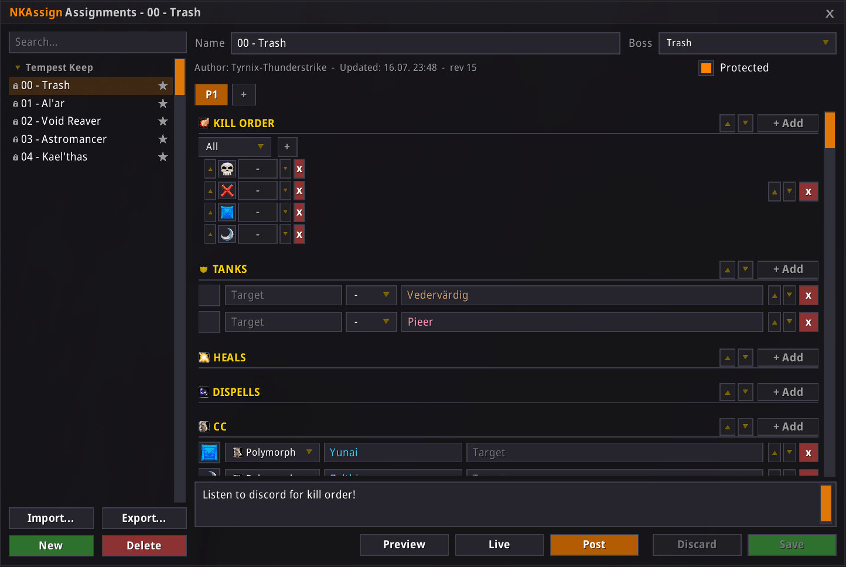The image size is (846, 567).
Task: Click the Name field with 00 - Trash
Action: pos(425,43)
